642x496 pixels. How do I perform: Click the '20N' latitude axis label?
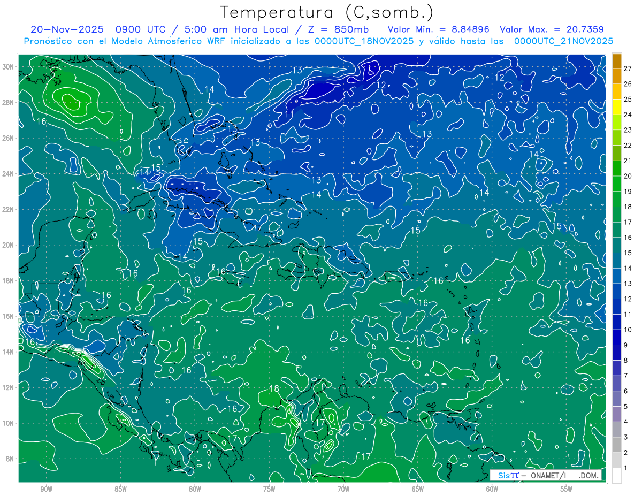click(8, 245)
